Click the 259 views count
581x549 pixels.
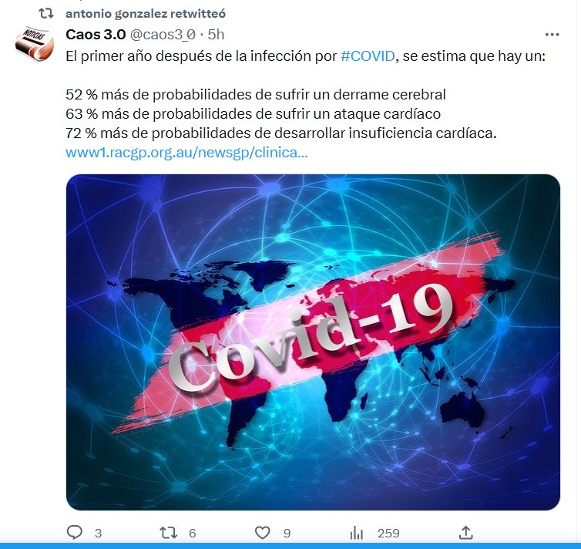coord(388,533)
